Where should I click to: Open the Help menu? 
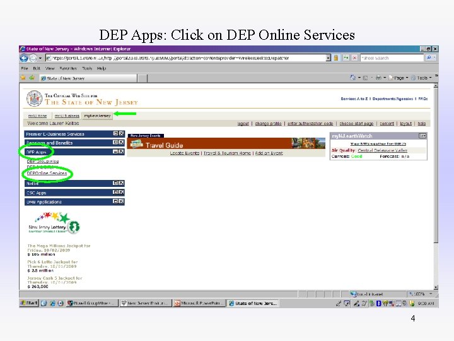pos(102,68)
